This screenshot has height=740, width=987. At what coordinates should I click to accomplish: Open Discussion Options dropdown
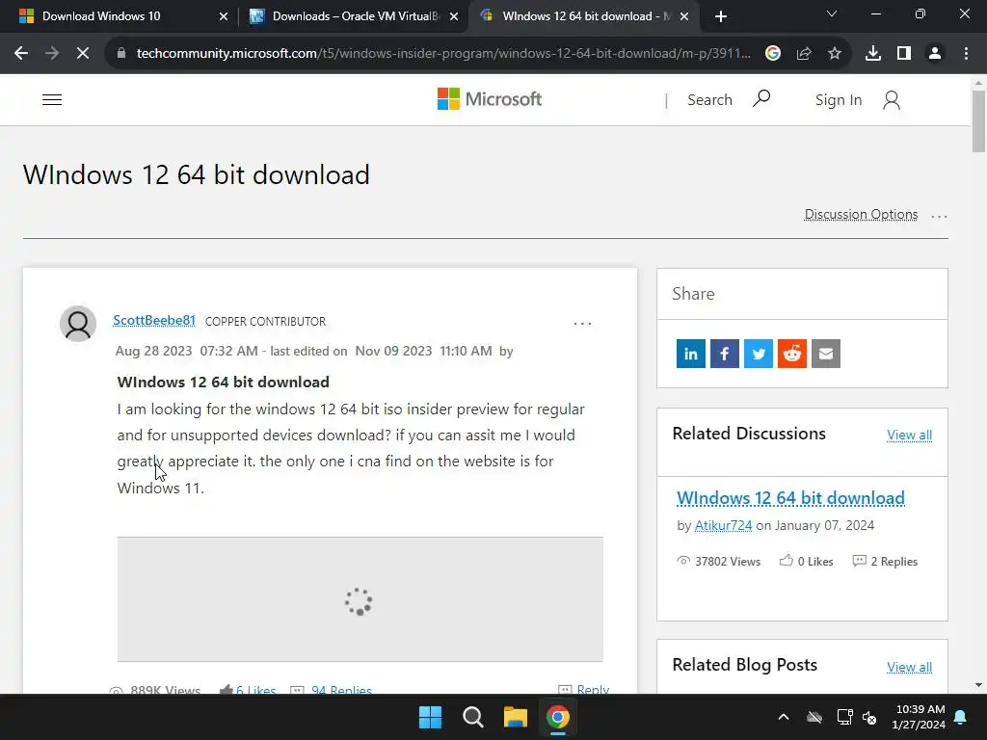(861, 215)
